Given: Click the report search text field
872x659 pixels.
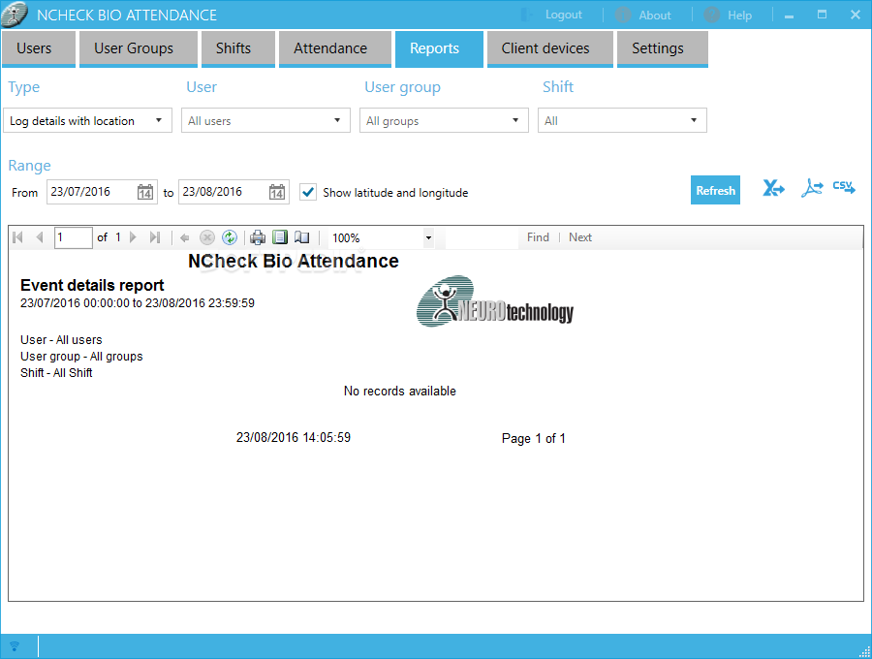Looking at the screenshot, I should pos(482,237).
